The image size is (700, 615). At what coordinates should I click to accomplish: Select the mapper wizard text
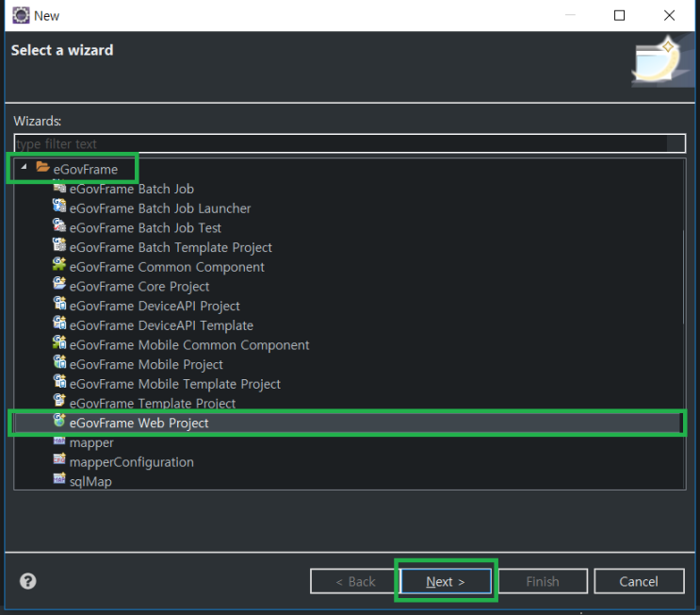91,443
